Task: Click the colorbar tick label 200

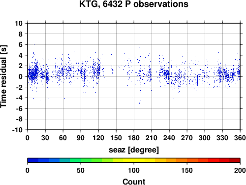Action: (x=240, y=170)
